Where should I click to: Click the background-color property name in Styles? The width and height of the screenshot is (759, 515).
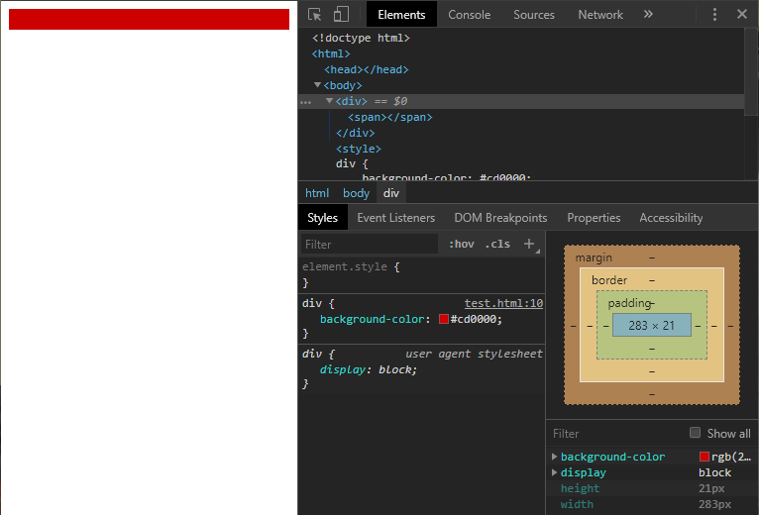point(372,320)
